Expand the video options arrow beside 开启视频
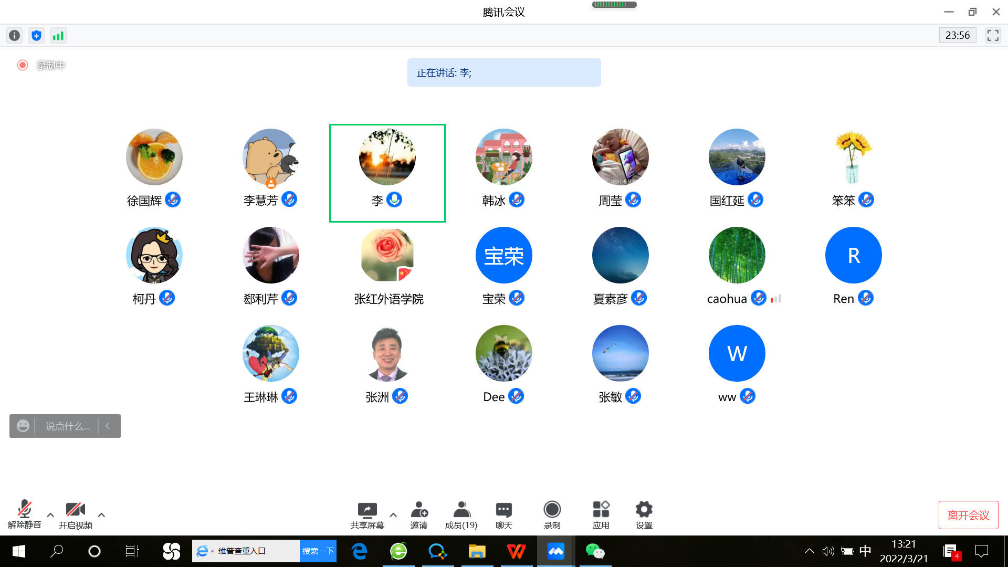Image resolution: width=1008 pixels, height=567 pixels. pyautogui.click(x=101, y=515)
